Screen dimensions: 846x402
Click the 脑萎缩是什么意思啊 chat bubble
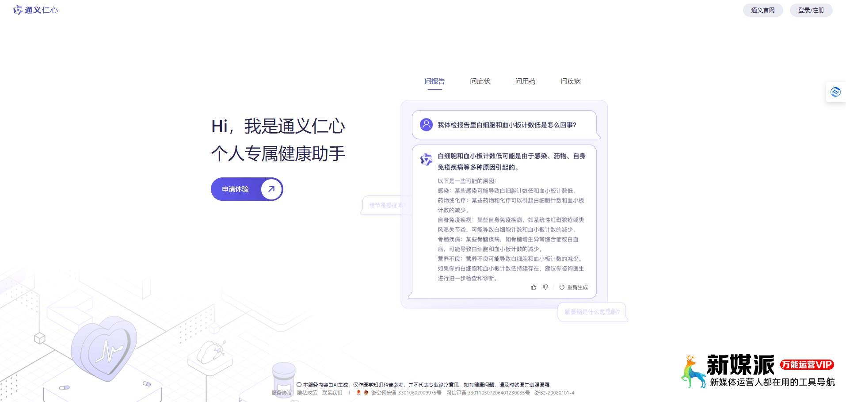coord(592,312)
